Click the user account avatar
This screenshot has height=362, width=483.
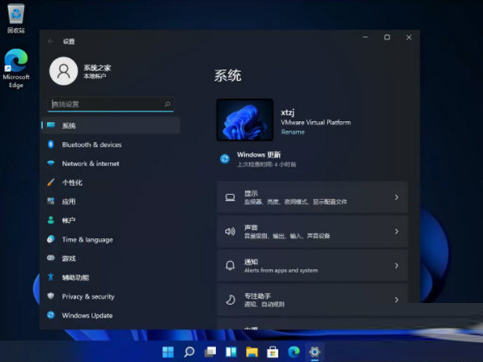click(x=63, y=71)
